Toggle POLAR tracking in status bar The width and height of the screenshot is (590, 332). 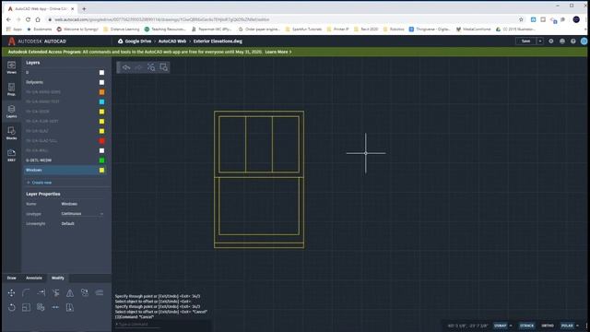pos(567,326)
